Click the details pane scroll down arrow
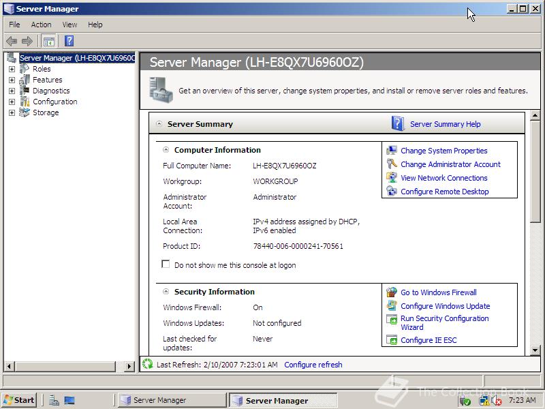This screenshot has width=545, height=409. click(535, 350)
